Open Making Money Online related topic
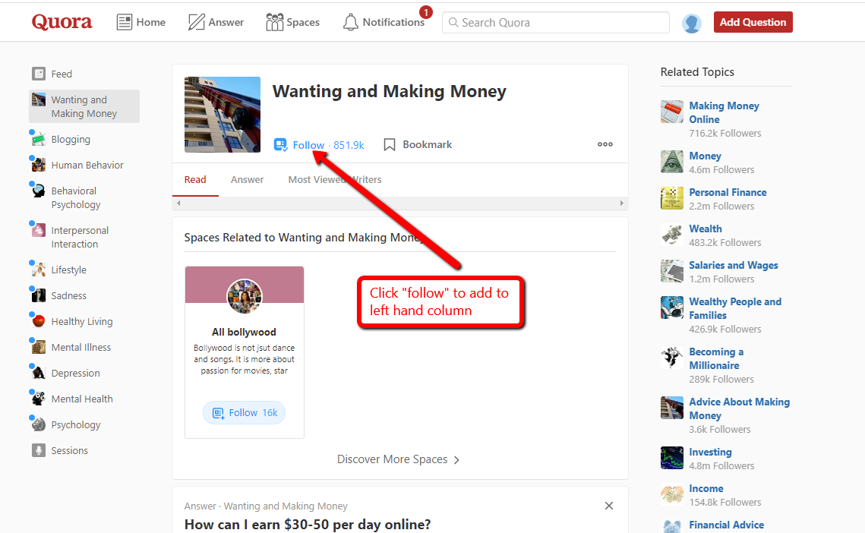The image size is (865, 533). (x=724, y=112)
